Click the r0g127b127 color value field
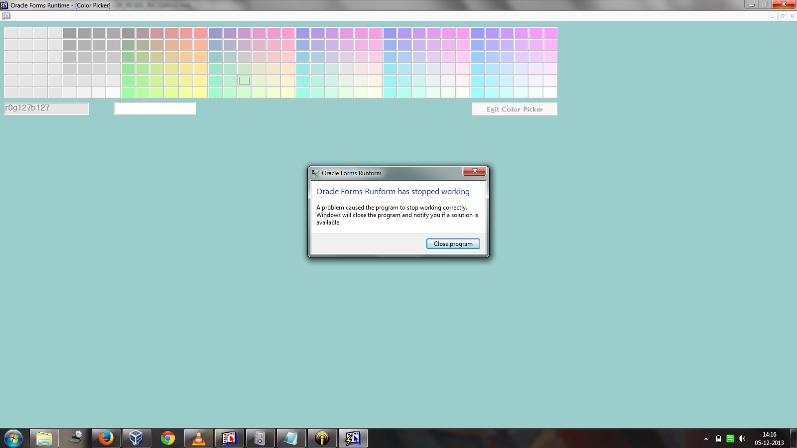797x448 pixels. coord(46,109)
